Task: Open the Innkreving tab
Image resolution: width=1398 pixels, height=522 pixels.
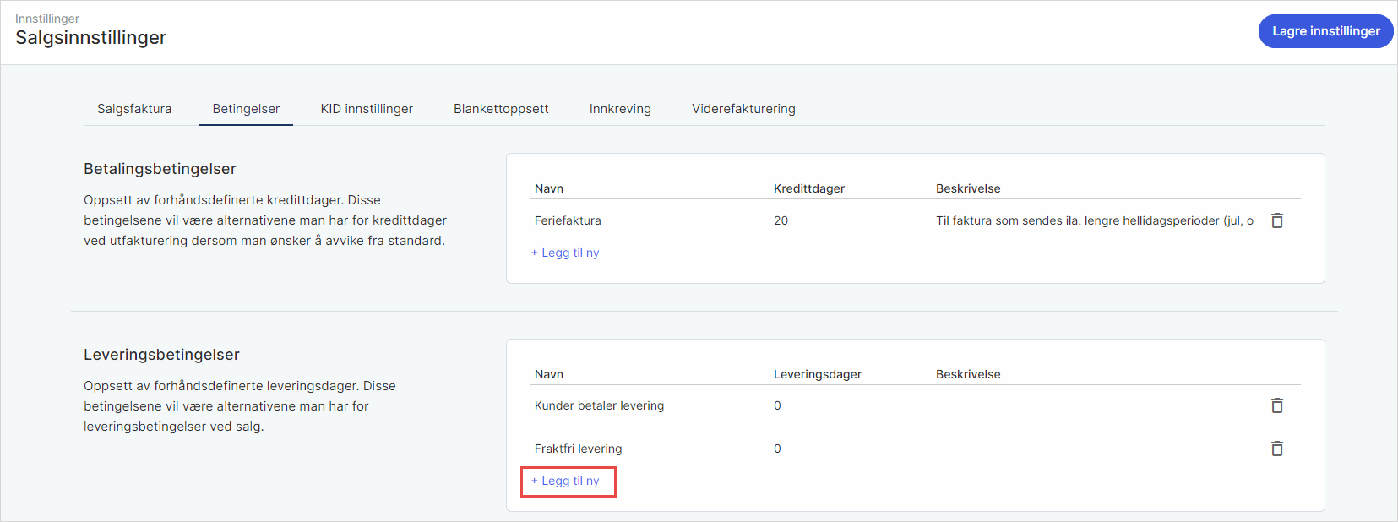Action: [x=620, y=109]
